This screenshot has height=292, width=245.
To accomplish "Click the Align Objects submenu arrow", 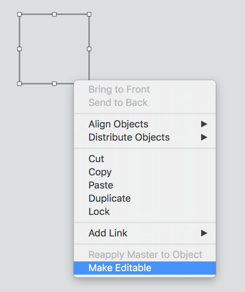I will click(x=204, y=124).
